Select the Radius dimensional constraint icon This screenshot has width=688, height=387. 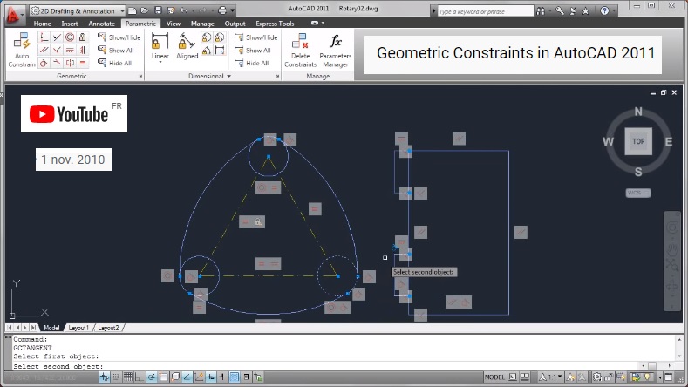207,37
